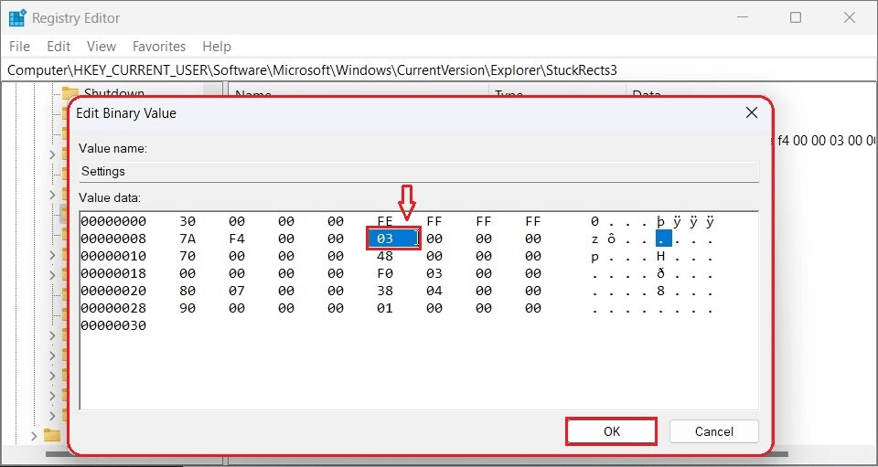Open the Favorites menu

tap(159, 47)
